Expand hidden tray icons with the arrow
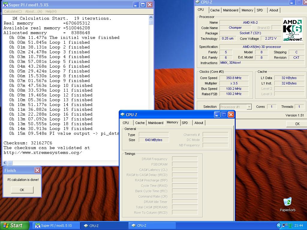307x230 pixels. (x=279, y=226)
